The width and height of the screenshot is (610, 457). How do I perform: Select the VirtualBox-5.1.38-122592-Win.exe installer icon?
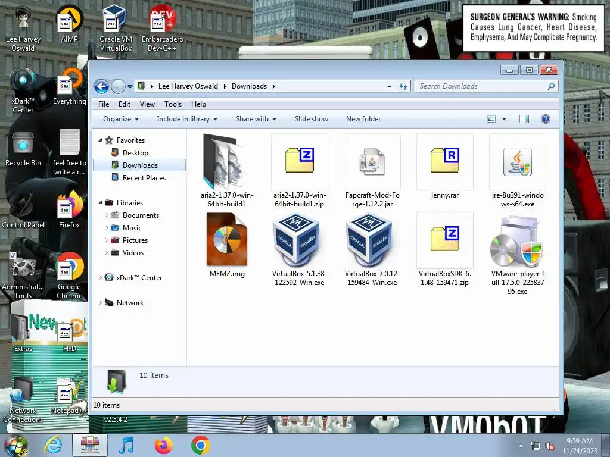297,239
